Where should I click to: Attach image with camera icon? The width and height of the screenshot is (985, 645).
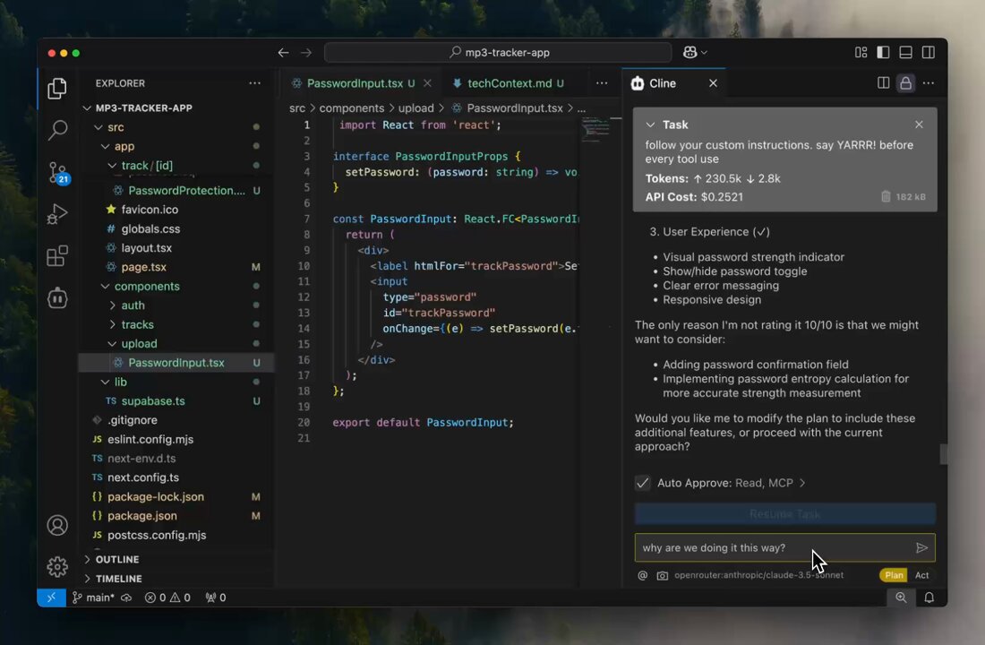(x=662, y=575)
